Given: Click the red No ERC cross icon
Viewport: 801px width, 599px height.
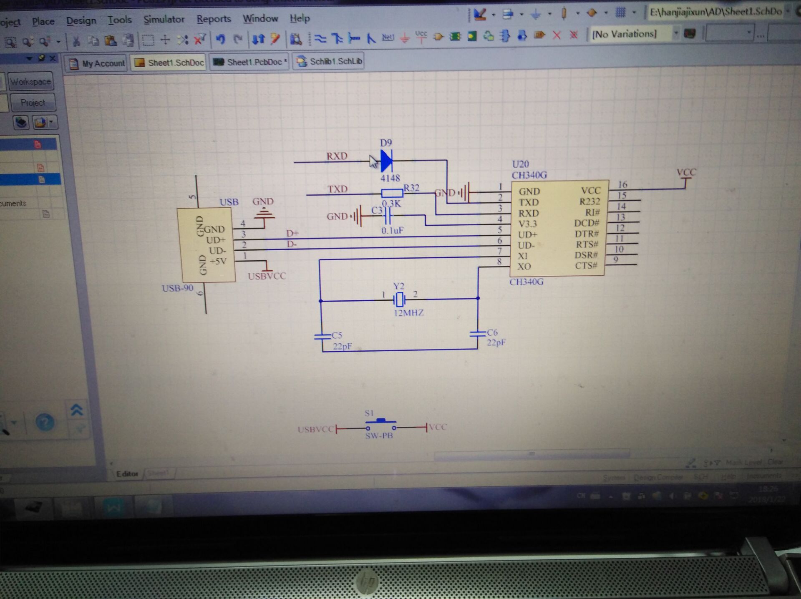Looking at the screenshot, I should tap(557, 35).
